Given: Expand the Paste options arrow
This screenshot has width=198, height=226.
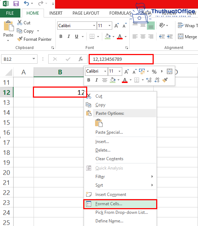Looking at the screenshot, I should [x=8, y=41].
